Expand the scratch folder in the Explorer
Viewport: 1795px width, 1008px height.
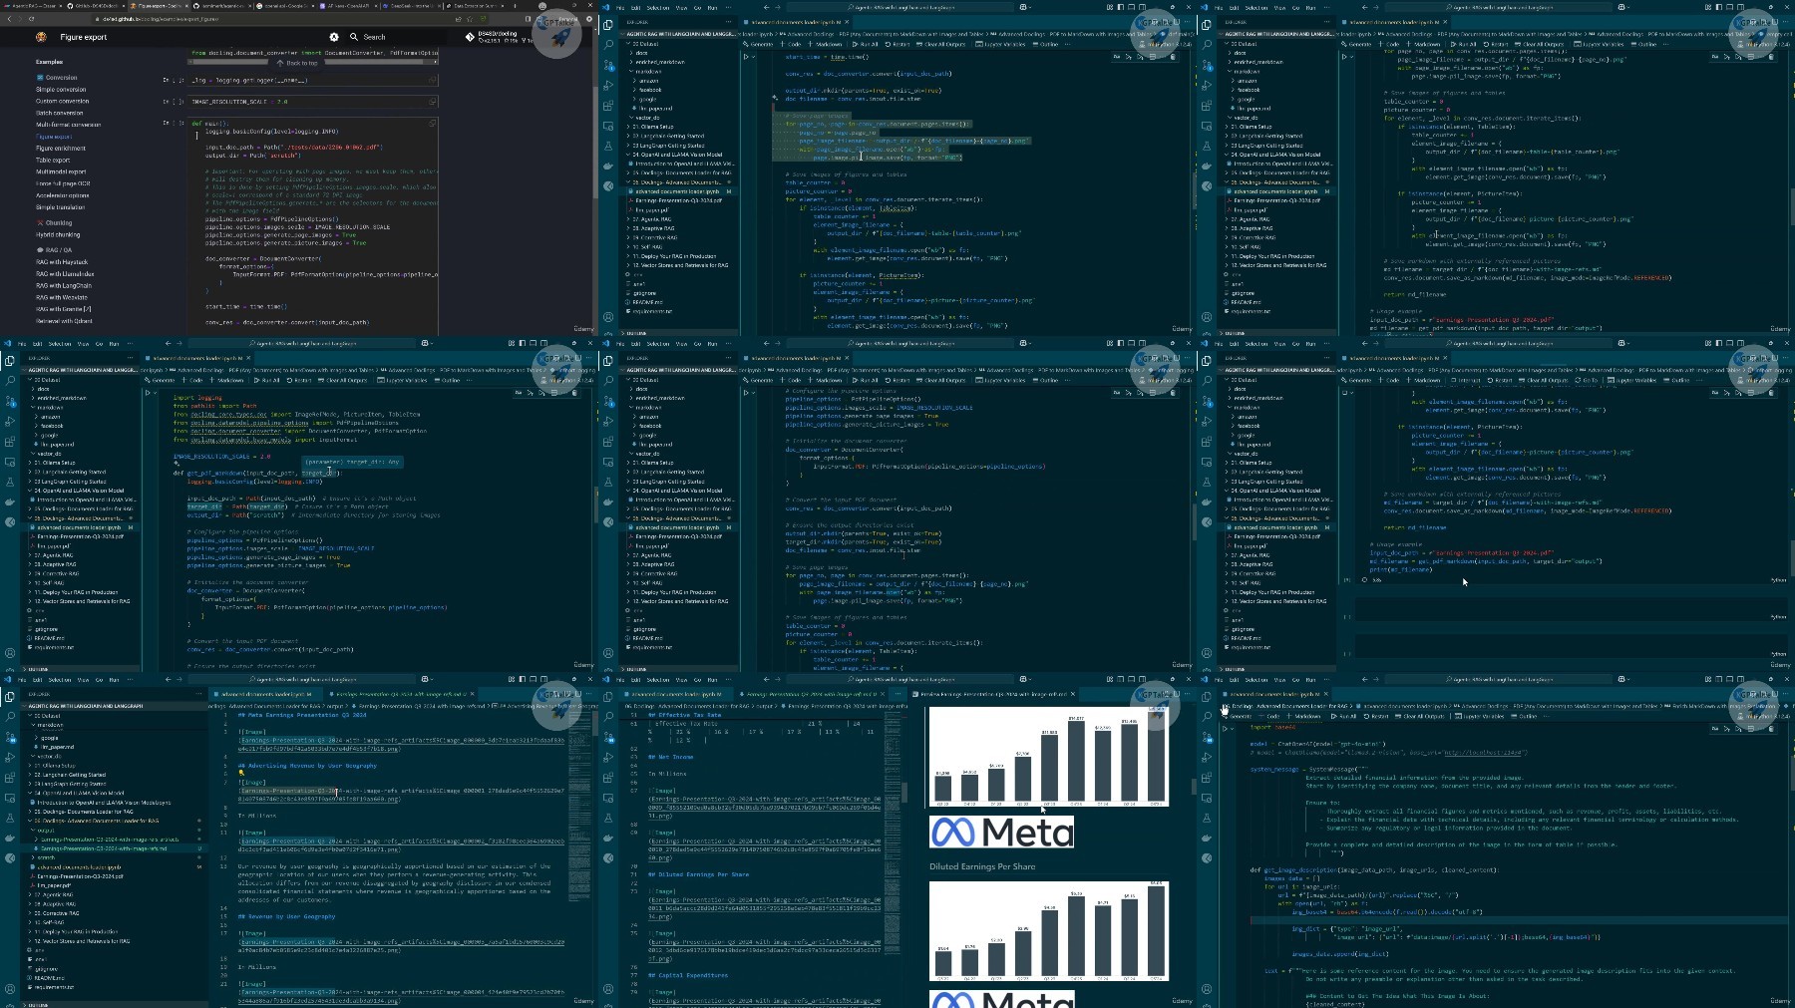pos(46,857)
